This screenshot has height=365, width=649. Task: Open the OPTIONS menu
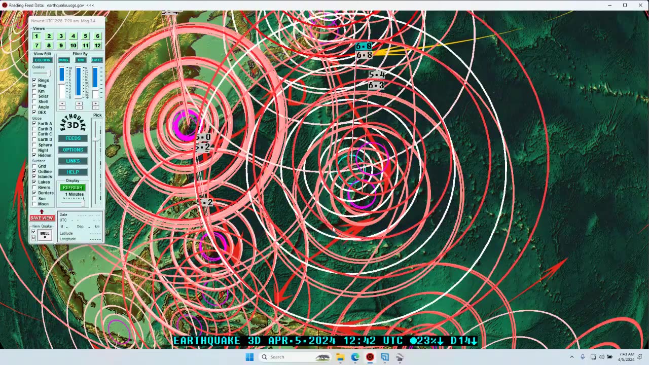pyautogui.click(x=73, y=150)
